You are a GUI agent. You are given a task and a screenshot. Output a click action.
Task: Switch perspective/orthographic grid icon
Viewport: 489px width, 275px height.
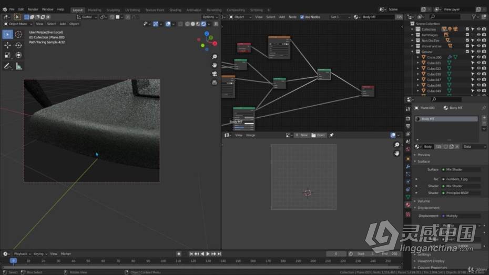(x=215, y=83)
